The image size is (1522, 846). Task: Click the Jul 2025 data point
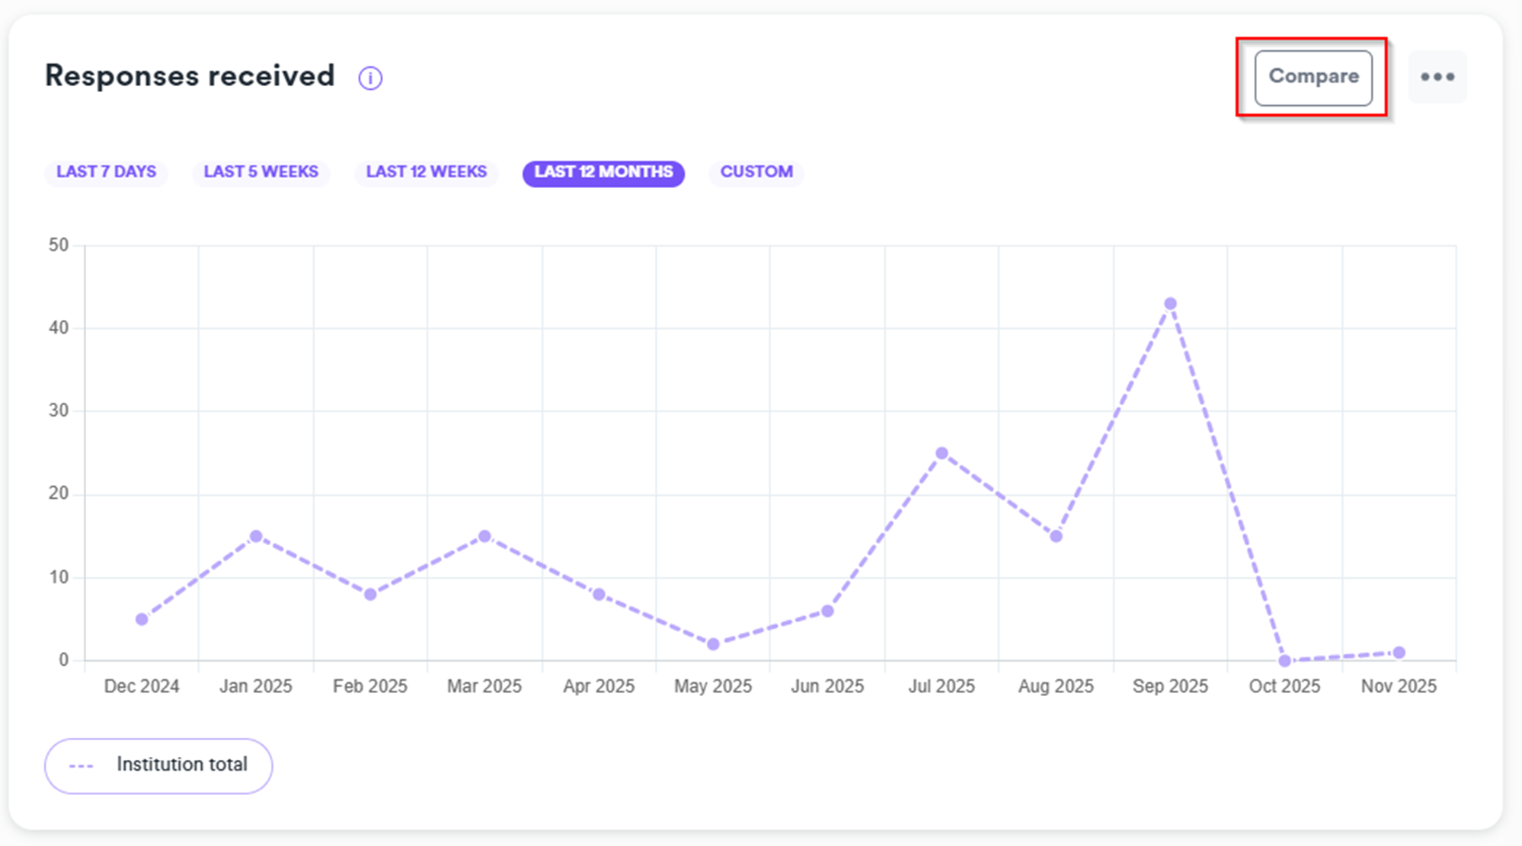point(942,453)
